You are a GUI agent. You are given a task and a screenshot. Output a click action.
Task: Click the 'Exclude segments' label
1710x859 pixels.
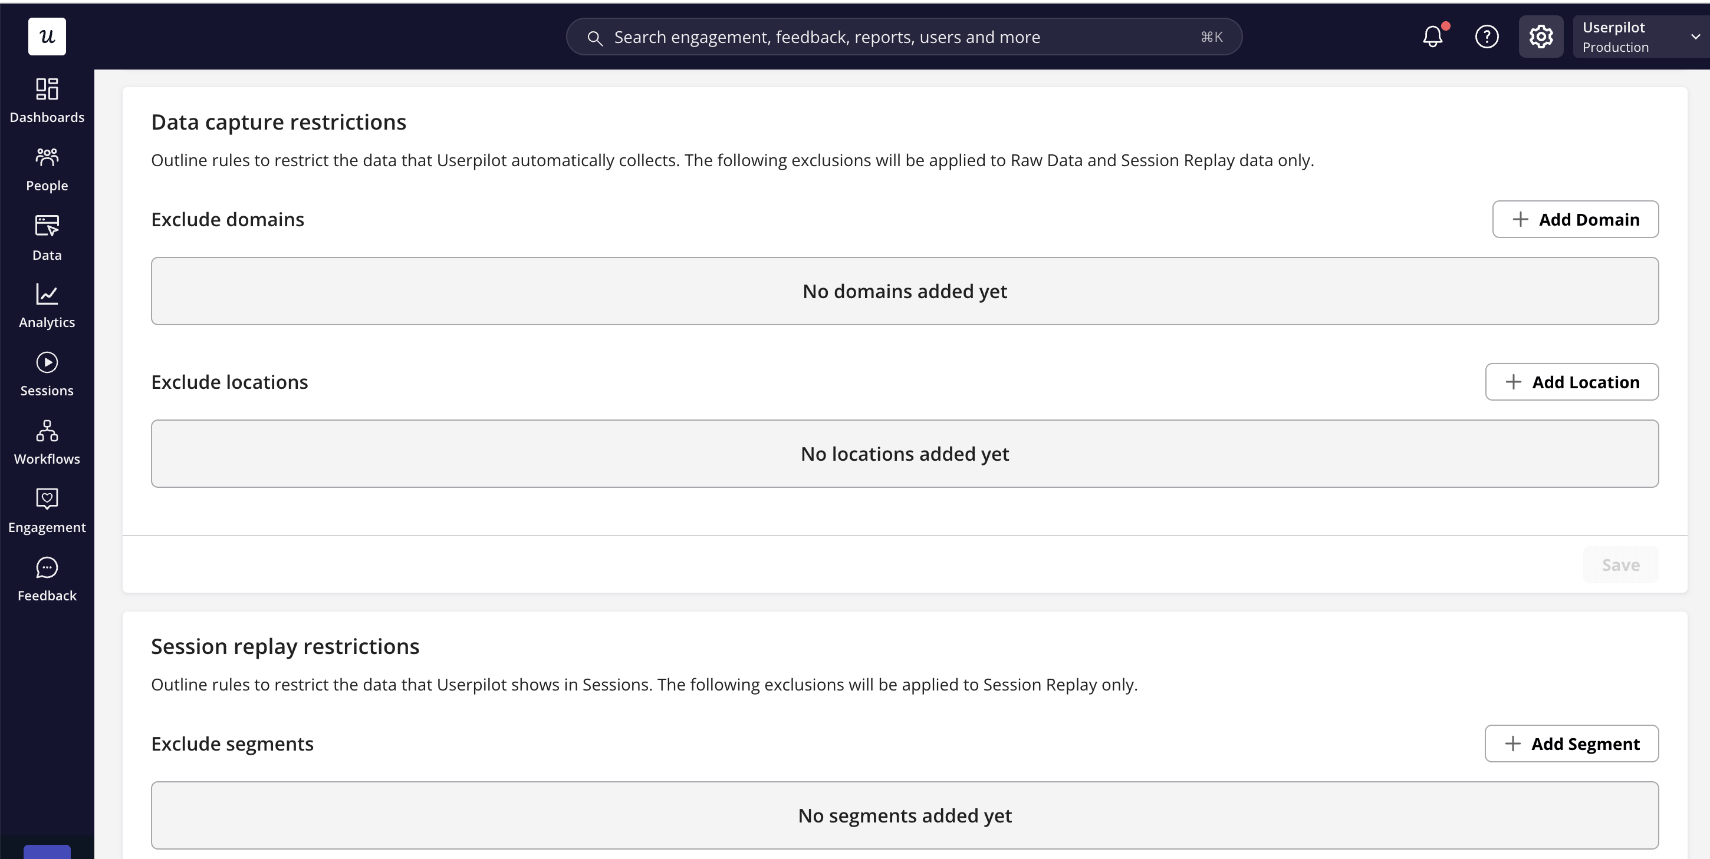232,743
